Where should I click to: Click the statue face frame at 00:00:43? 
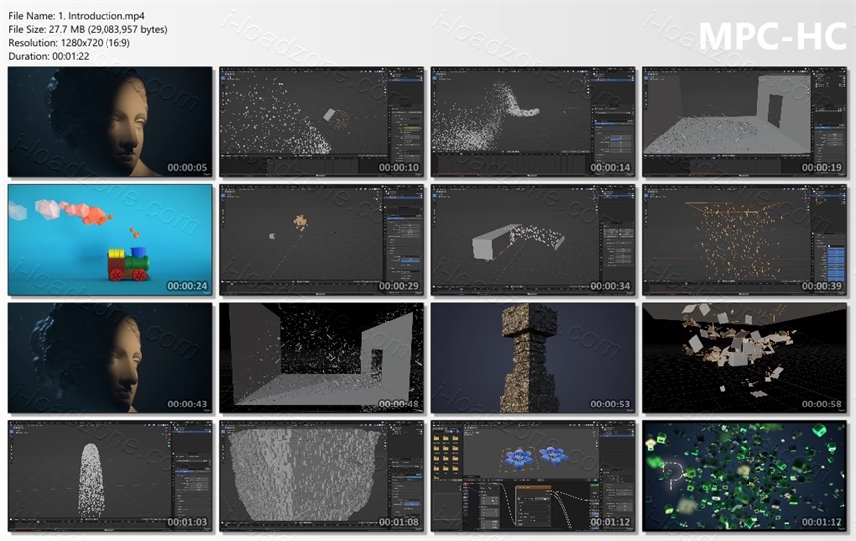point(109,358)
